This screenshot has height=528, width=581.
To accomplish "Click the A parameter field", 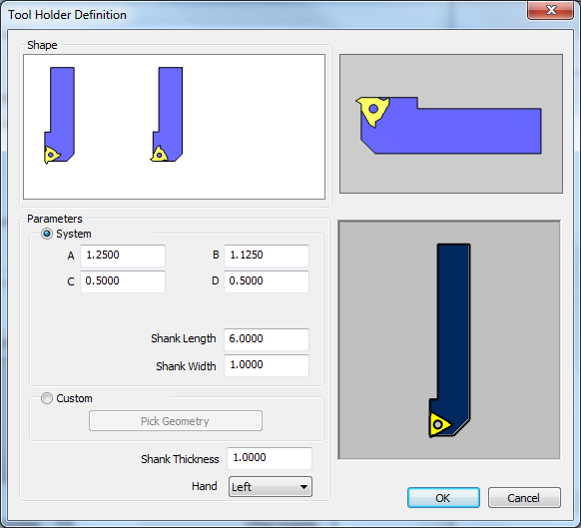I will coord(123,256).
